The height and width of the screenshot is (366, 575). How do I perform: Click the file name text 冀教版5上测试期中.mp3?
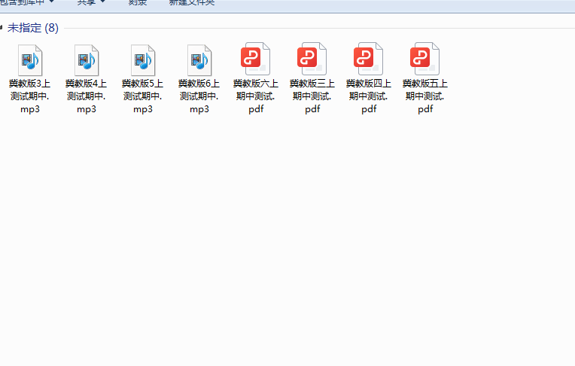click(143, 96)
